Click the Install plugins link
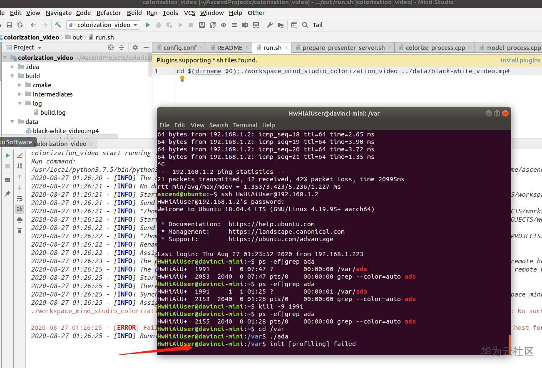This screenshot has width=542, height=368. pyautogui.click(x=520, y=60)
